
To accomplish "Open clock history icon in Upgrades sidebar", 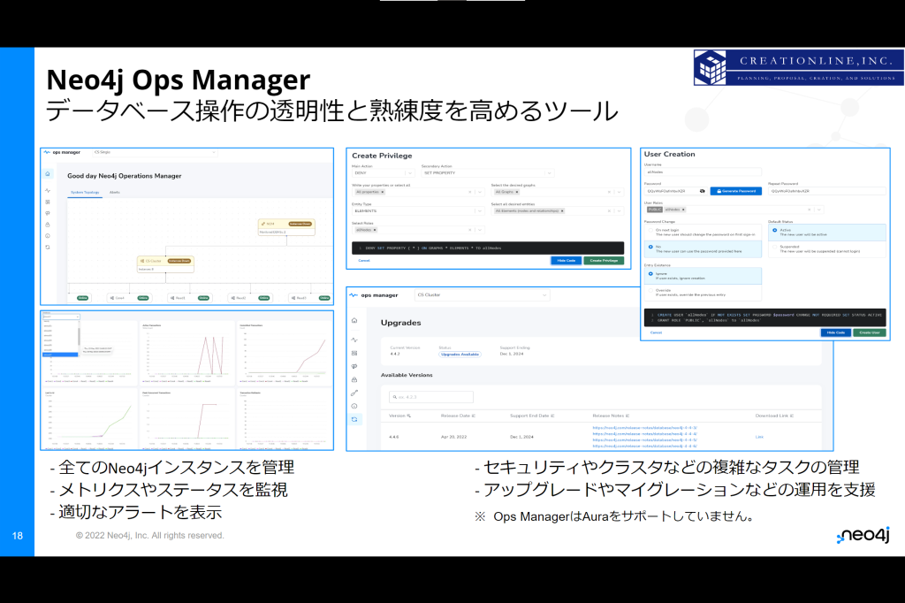I will tap(354, 406).
